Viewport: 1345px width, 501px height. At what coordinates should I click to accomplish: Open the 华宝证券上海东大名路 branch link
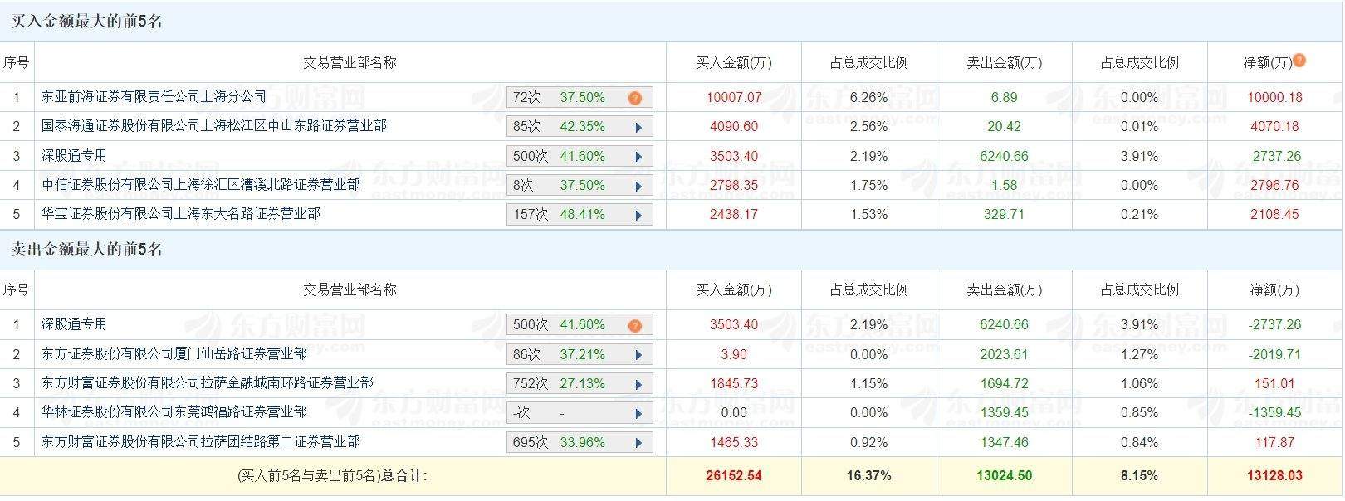tap(180, 213)
